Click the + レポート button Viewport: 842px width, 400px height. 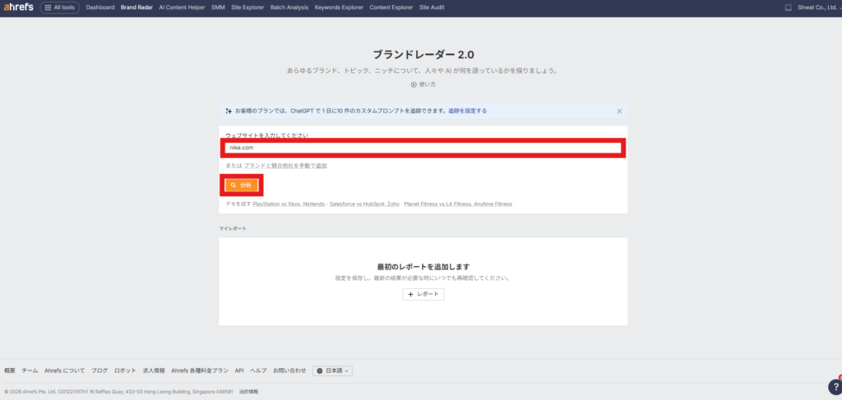(x=423, y=294)
